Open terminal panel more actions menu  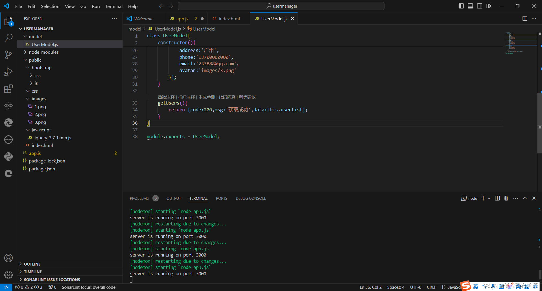point(515,198)
